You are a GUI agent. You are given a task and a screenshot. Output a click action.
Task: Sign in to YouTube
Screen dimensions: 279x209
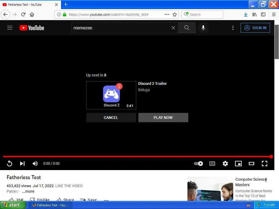255,28
